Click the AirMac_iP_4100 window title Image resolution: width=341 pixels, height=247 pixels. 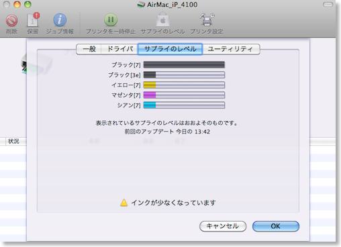pos(172,5)
